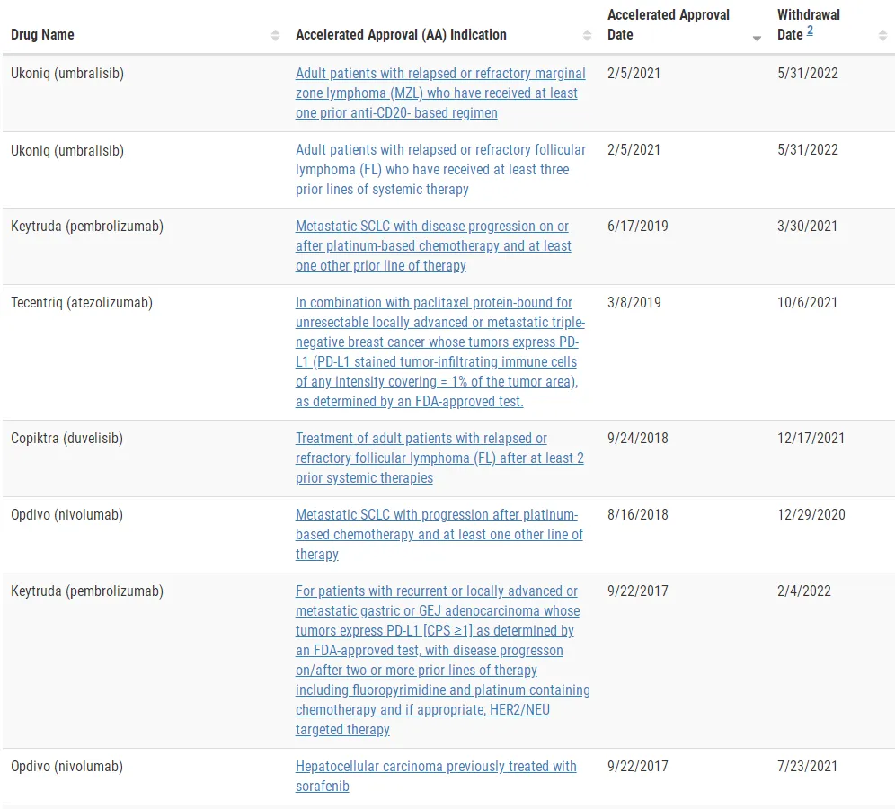Open Opdivo hepatocellular carcinoma indication link
The image size is (895, 809).
point(436,776)
